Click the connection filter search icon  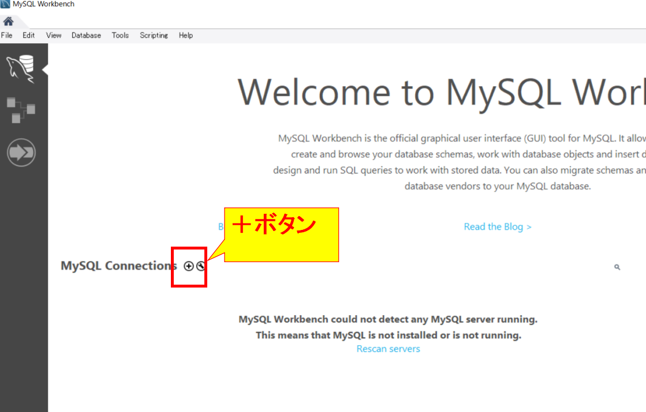point(617,267)
